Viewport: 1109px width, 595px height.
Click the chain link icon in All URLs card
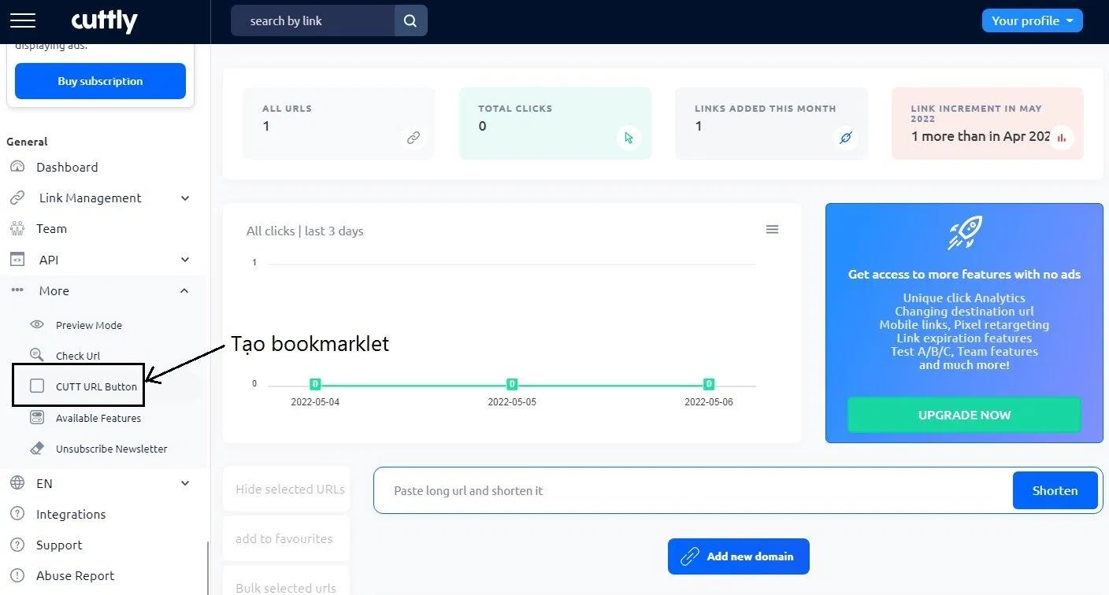coord(413,139)
